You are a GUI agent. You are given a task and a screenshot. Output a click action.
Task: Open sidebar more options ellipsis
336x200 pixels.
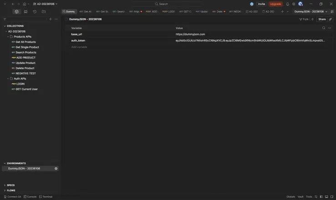56,19
